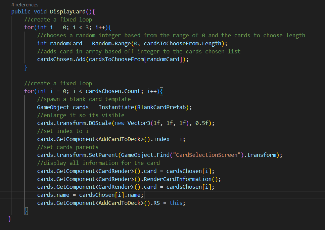Click the 'cards.name = cardsChosen[i].name;' line
The image size is (325, 230).
coord(90,195)
